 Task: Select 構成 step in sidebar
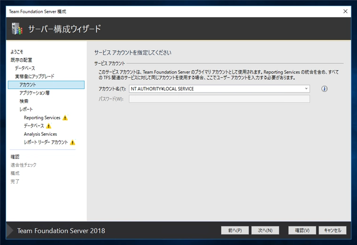pyautogui.click(x=15, y=173)
